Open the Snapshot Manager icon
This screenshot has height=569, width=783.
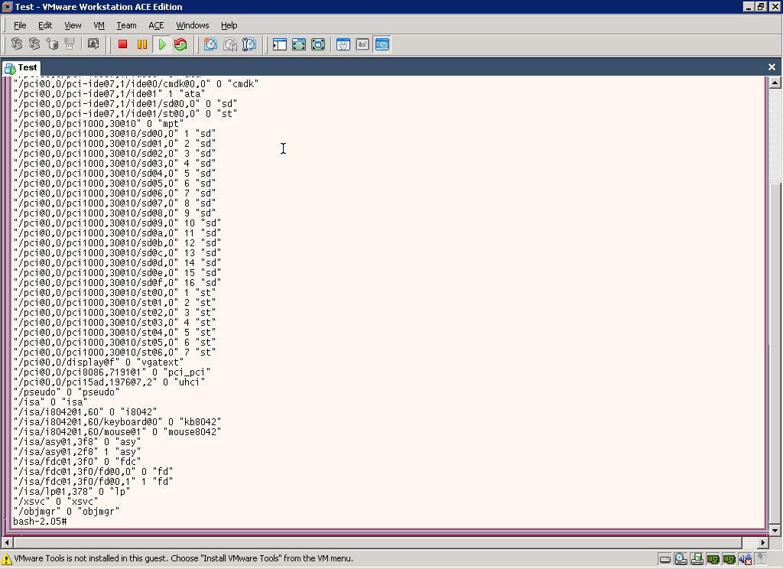[249, 45]
